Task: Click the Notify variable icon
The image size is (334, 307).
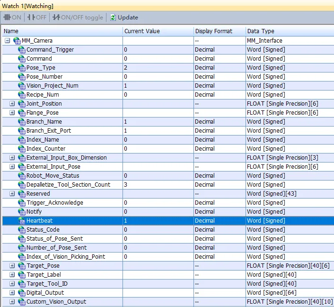Action: pyautogui.click(x=22, y=212)
